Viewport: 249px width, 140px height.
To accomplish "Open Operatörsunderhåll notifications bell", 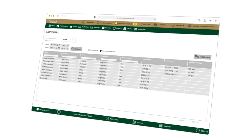I will [116, 23].
